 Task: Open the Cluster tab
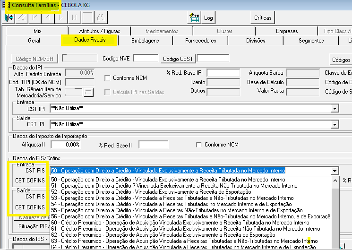pyautogui.click(x=224, y=31)
